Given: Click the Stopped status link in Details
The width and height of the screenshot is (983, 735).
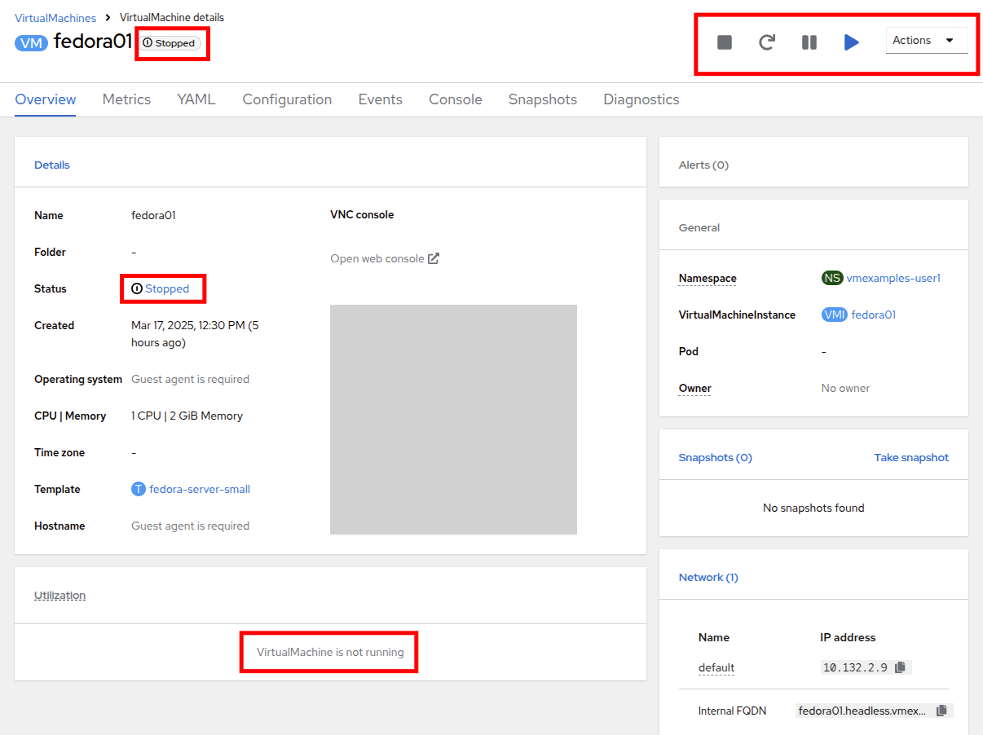Looking at the screenshot, I should click(x=166, y=288).
